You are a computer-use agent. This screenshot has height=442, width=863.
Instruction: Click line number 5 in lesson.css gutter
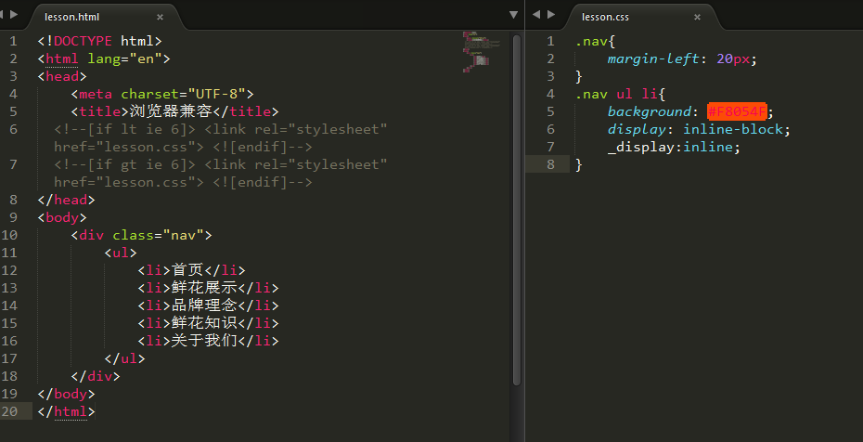(x=551, y=111)
